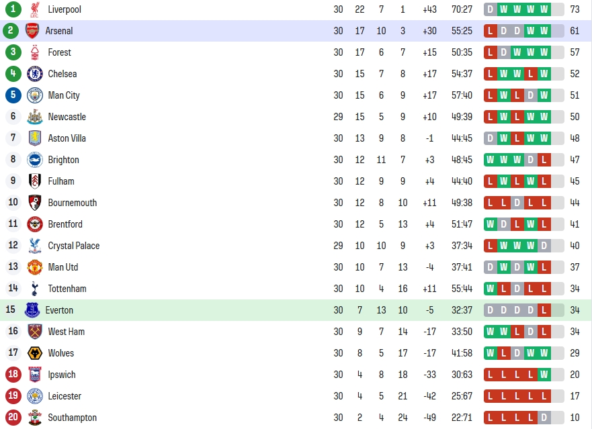Open the Tottenham cockerel crest
592x429 pixels.
pyautogui.click(x=35, y=289)
